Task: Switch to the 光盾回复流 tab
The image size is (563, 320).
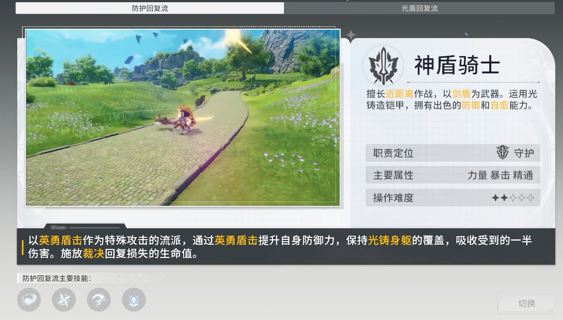Action: [419, 8]
